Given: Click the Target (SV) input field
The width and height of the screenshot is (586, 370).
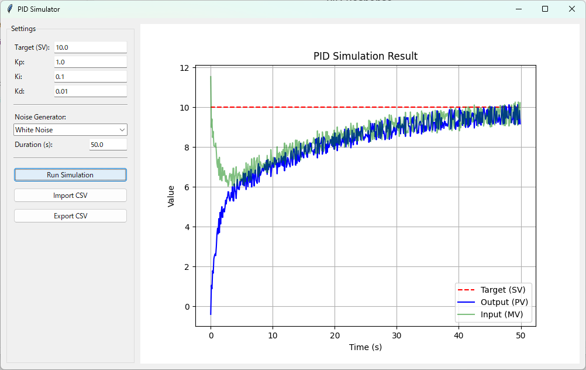Looking at the screenshot, I should [x=90, y=47].
